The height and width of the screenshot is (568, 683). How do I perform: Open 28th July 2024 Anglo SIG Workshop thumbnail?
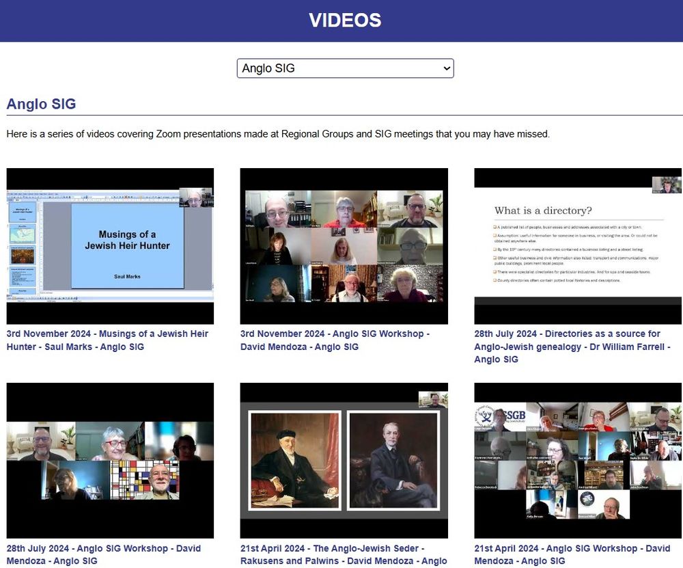tap(110, 460)
